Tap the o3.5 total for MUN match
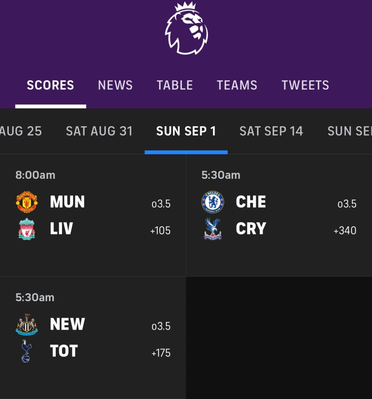This screenshot has height=399, width=372. point(161,204)
